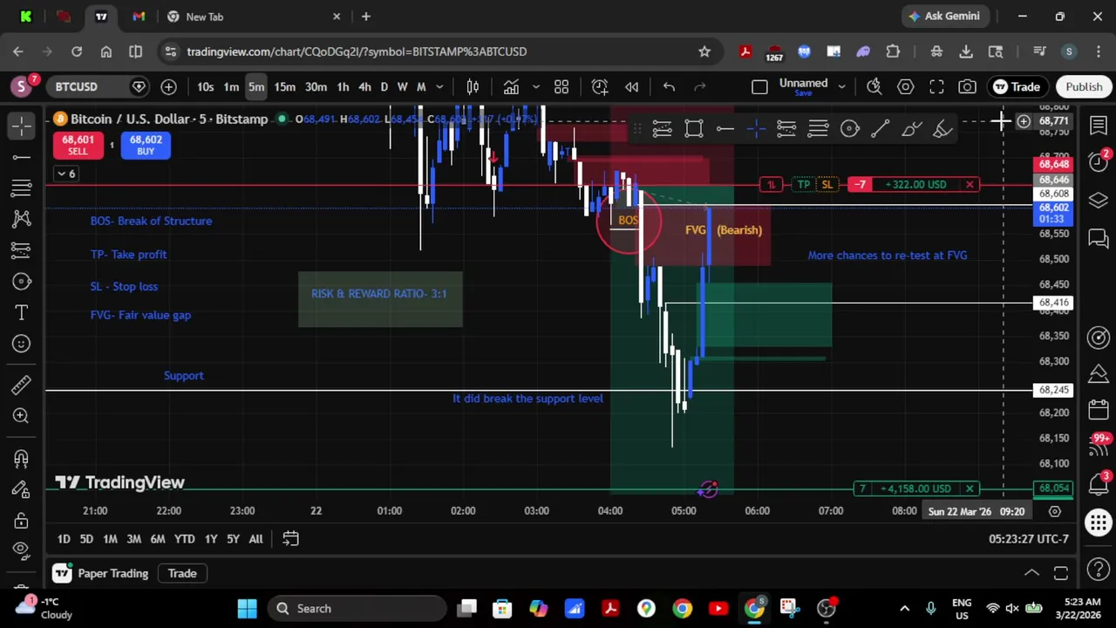Select the Measure ruler tool
The image size is (1116, 628).
(x=22, y=384)
